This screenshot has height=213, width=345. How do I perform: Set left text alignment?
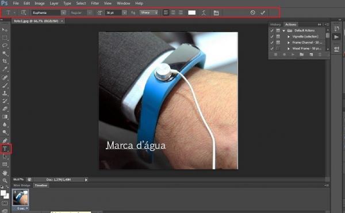(x=166, y=13)
